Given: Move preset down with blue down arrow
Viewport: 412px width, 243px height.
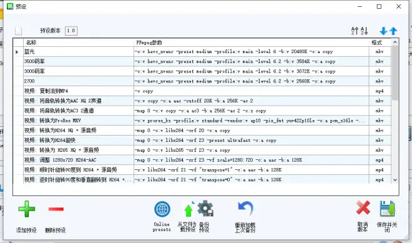Looking at the screenshot, I should click(383, 31).
